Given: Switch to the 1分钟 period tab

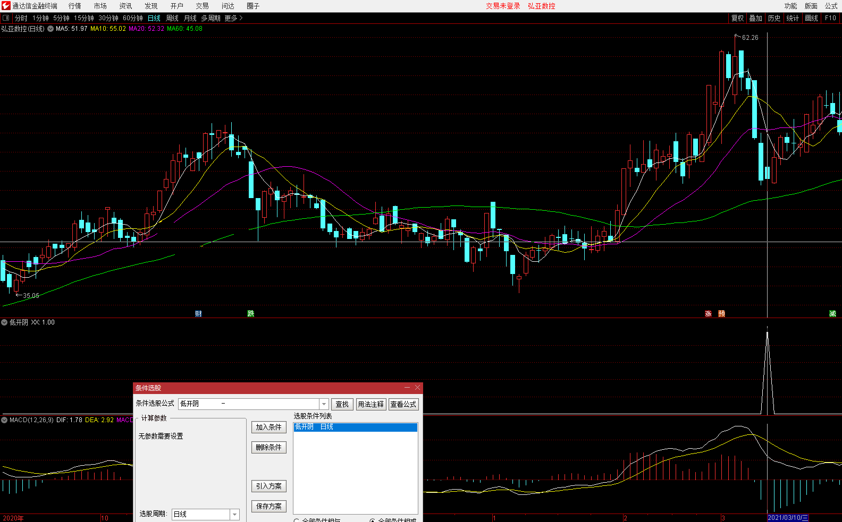Looking at the screenshot, I should coord(40,18).
